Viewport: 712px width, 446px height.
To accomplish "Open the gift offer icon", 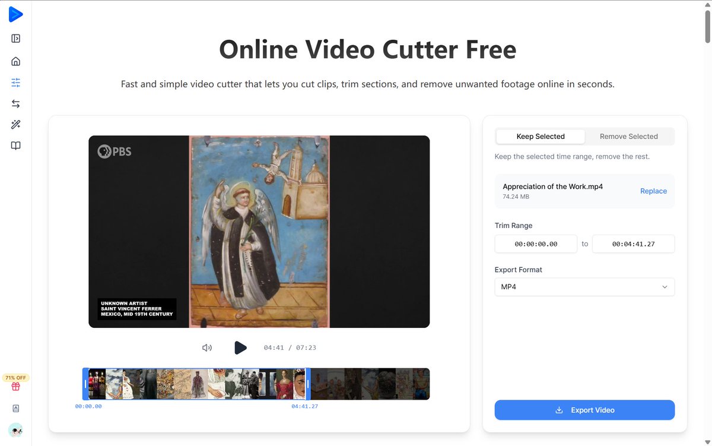I will 16,387.
